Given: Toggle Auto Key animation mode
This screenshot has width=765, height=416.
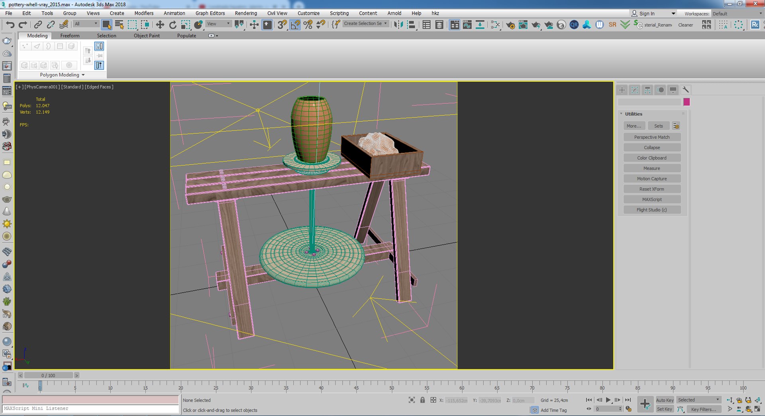Looking at the screenshot, I should click(x=664, y=400).
